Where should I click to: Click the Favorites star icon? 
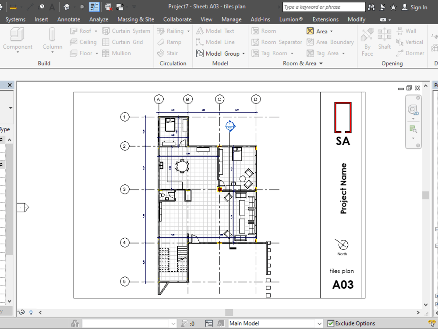point(393,7)
